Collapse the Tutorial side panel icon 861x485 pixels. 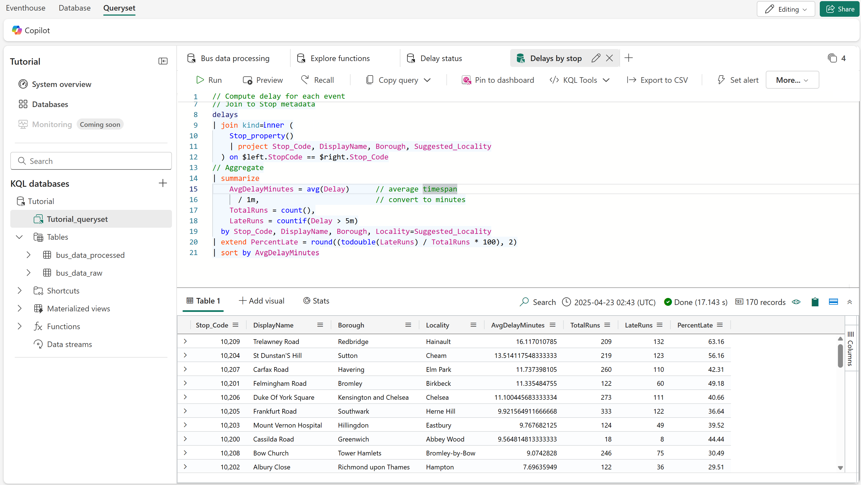(163, 61)
